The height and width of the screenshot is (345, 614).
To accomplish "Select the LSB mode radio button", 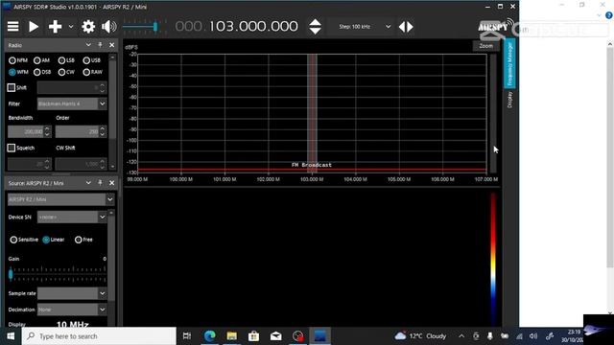I will pos(61,60).
